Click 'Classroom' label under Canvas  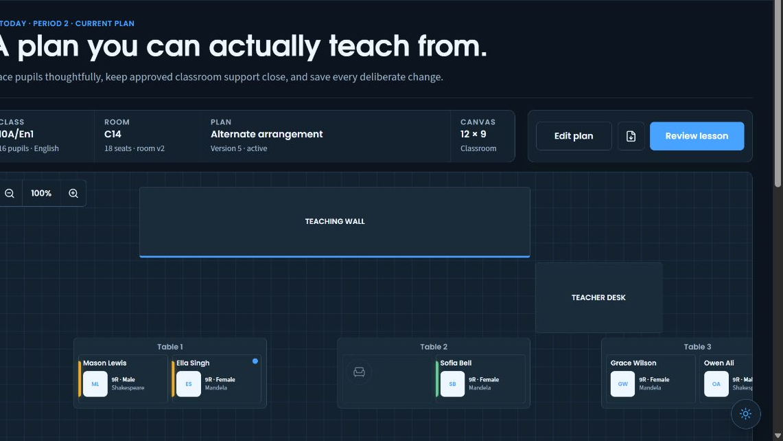(x=478, y=148)
